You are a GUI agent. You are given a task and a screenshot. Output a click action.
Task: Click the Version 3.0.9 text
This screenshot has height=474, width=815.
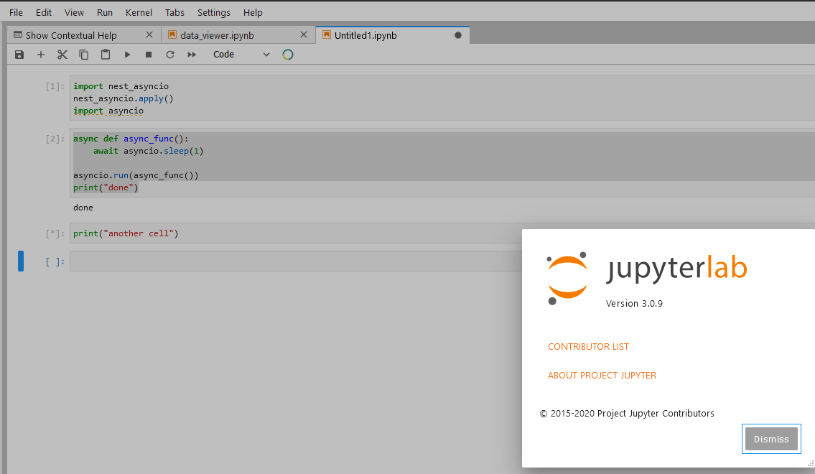tap(634, 304)
